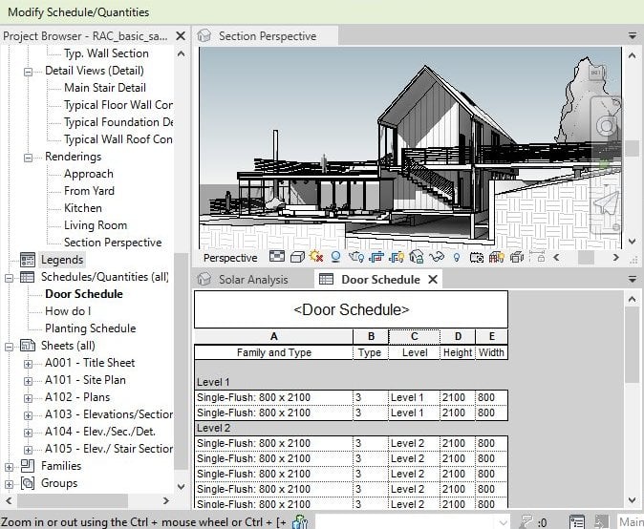Click the Family and Type header cell
This screenshot has width=644, height=529.
point(273,352)
